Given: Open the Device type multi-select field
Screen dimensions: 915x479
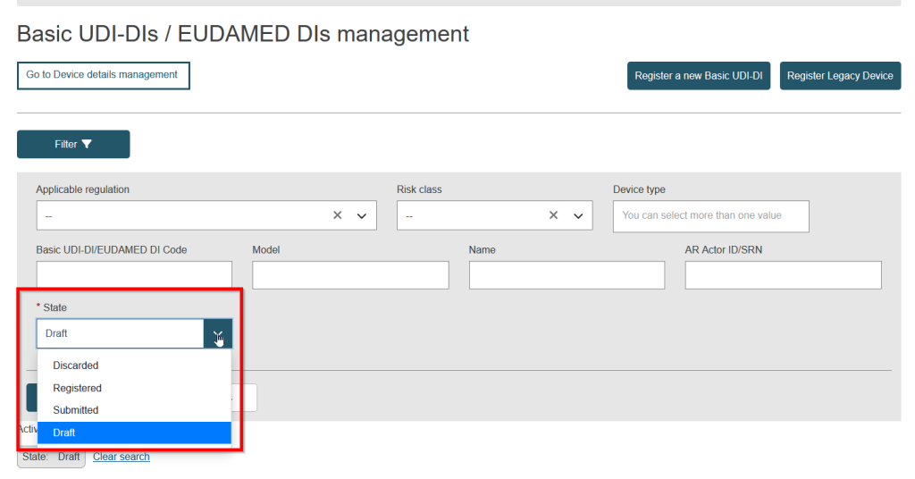Looking at the screenshot, I should (x=710, y=215).
